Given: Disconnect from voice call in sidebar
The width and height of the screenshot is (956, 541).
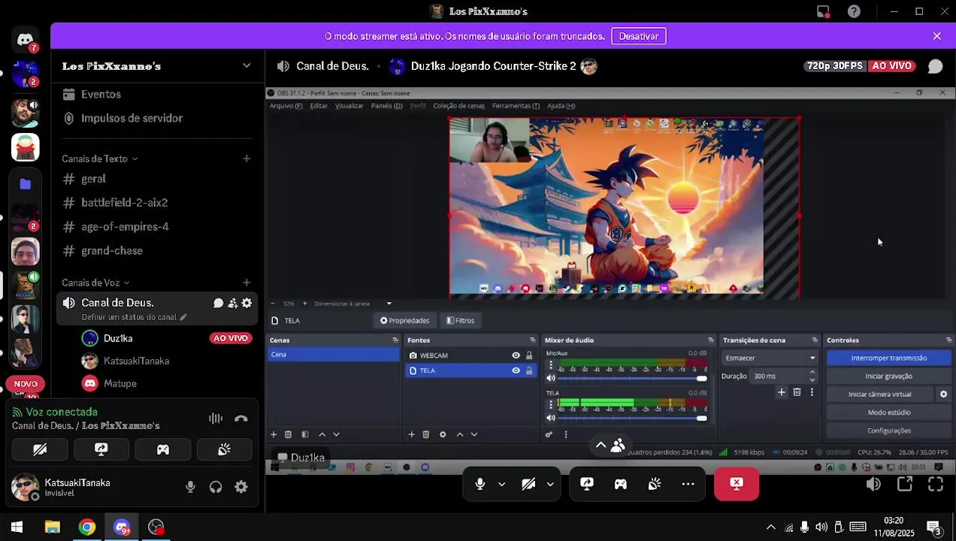Looking at the screenshot, I should 241,419.
